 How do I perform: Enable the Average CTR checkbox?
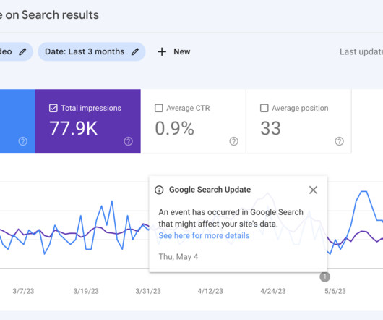159,108
